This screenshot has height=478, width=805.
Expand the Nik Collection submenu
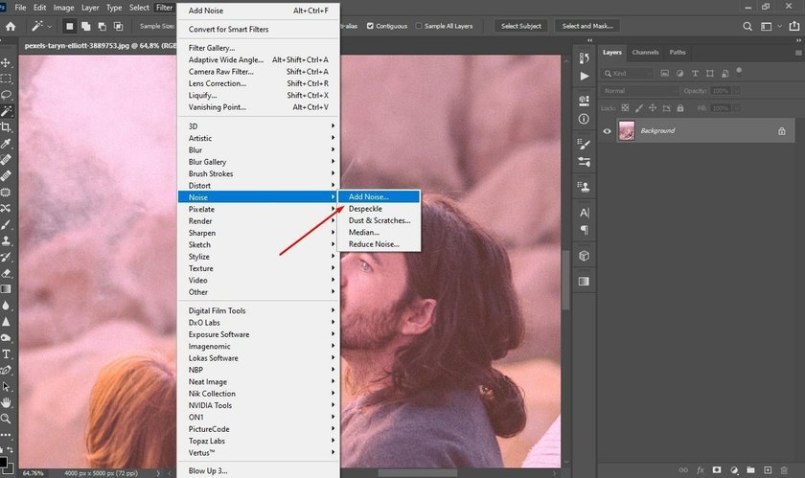tap(258, 394)
